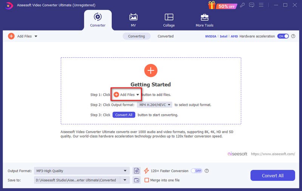Click the large orange plus icon

(x=151, y=70)
